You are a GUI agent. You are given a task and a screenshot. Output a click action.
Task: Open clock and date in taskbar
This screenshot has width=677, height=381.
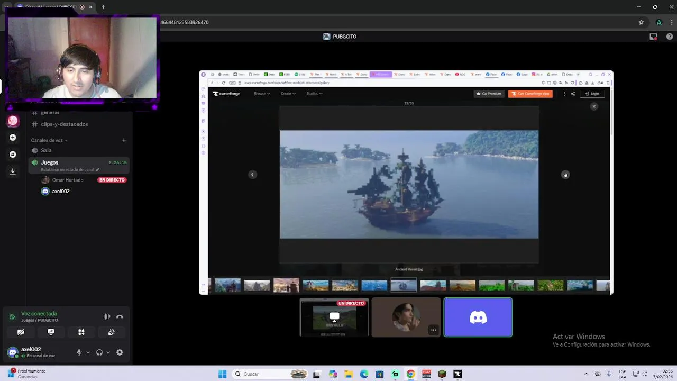pyautogui.click(x=663, y=374)
